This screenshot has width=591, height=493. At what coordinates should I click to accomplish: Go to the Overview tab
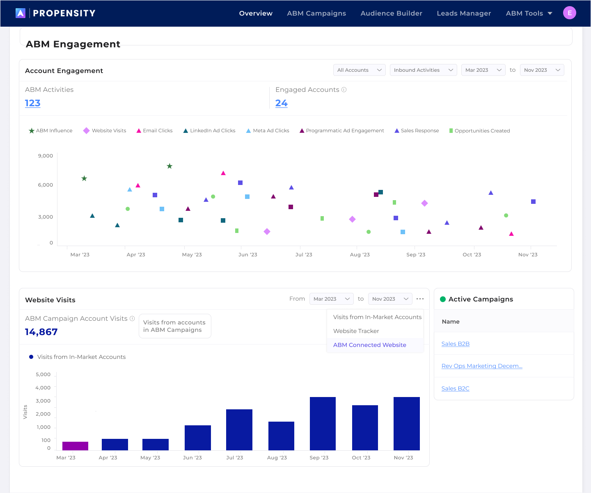[256, 14]
